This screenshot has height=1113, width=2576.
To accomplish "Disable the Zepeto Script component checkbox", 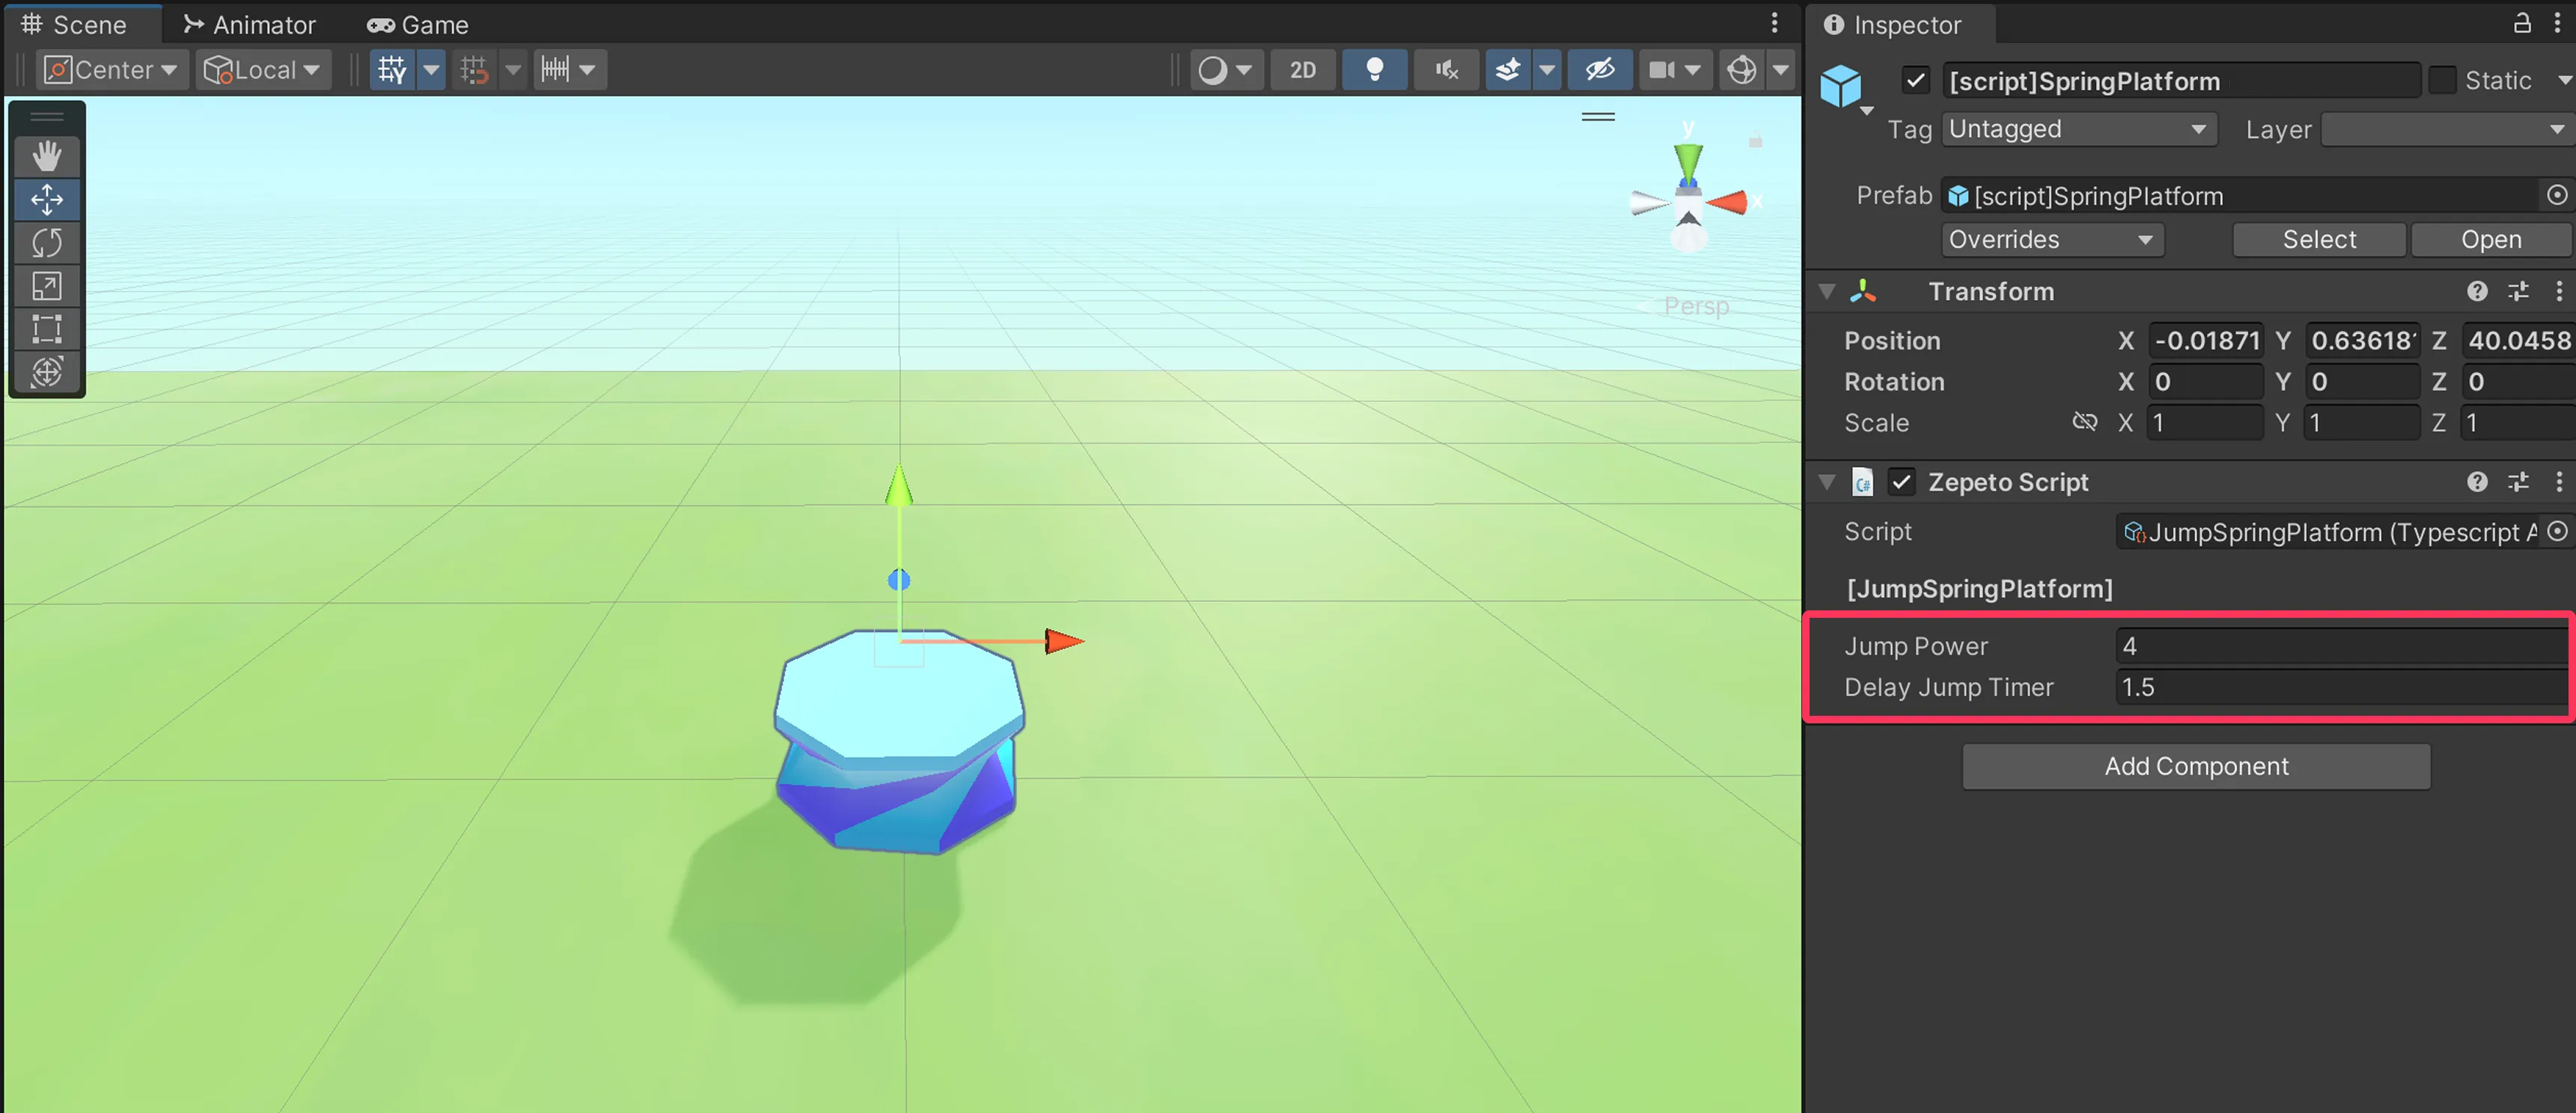I will point(1901,482).
